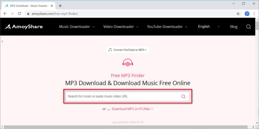This screenshot has width=259, height=129.
Task: View site security lock info
Action: pyautogui.click(x=28, y=14)
